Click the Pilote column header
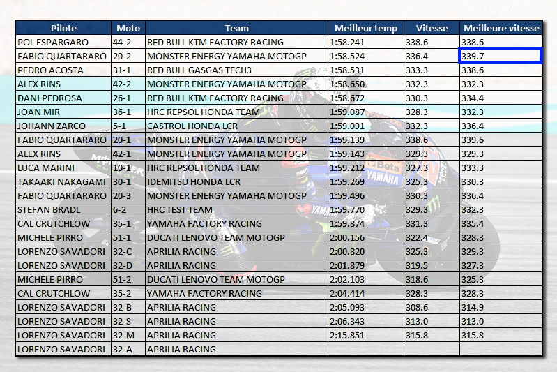Viewport: 557px width, 372px height. tap(63, 28)
